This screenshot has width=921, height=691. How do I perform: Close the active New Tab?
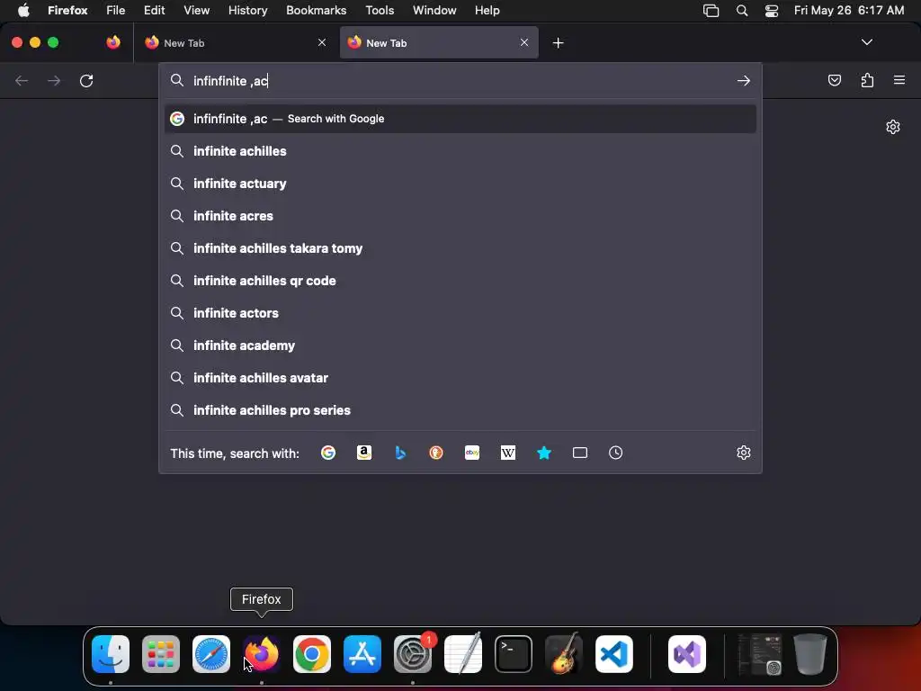tap(524, 42)
